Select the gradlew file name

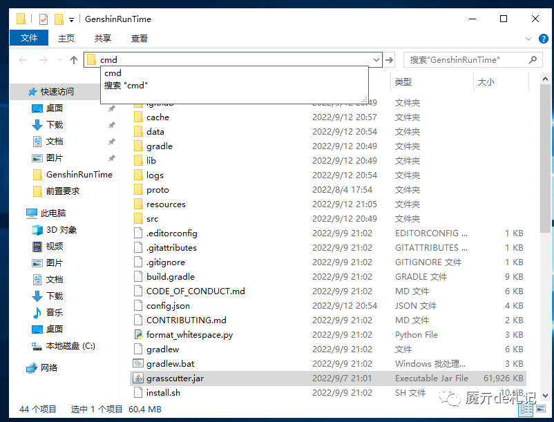(x=163, y=349)
